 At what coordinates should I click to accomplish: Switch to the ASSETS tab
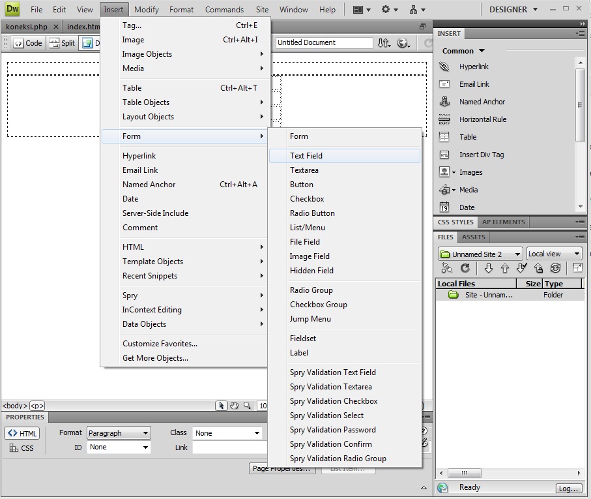(474, 237)
